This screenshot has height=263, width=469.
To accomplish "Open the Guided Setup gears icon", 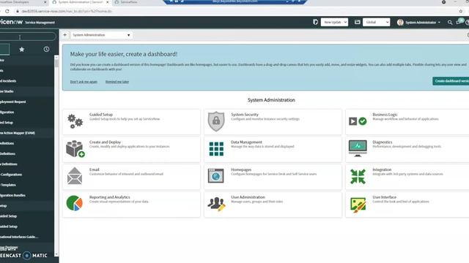I will (x=75, y=121).
